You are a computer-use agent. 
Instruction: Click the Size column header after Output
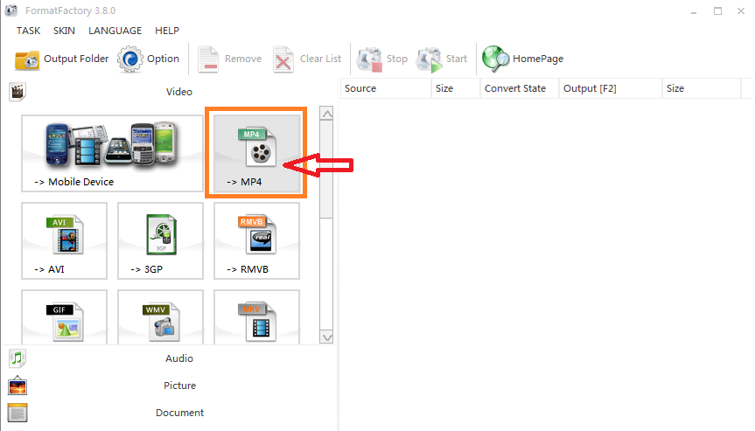(702, 88)
